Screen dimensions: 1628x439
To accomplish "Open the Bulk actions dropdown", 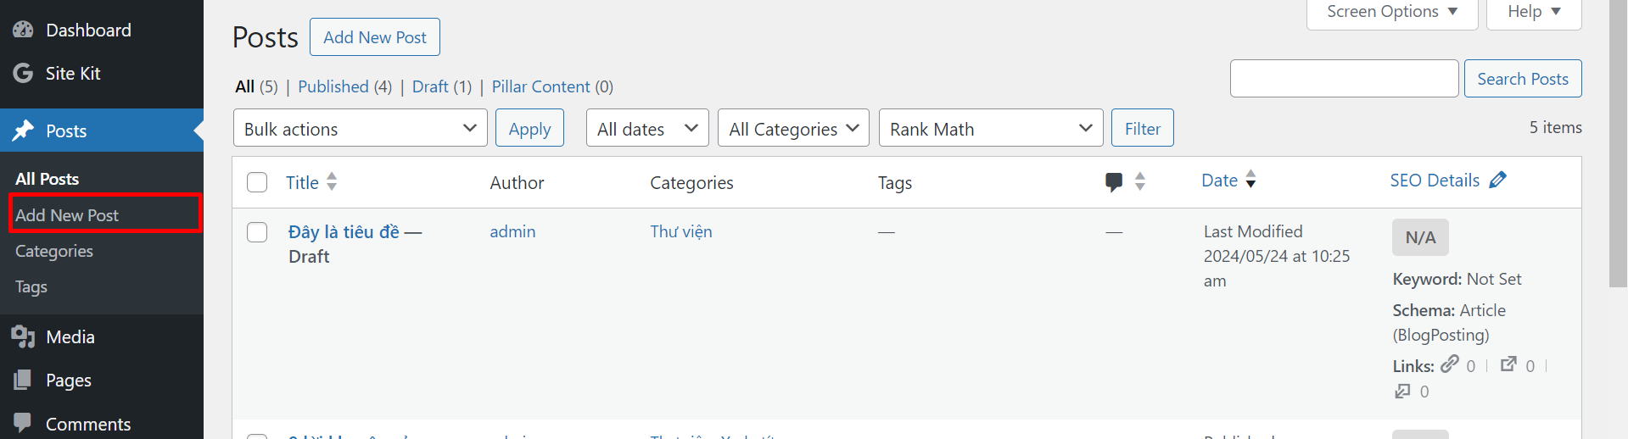I will (x=361, y=128).
